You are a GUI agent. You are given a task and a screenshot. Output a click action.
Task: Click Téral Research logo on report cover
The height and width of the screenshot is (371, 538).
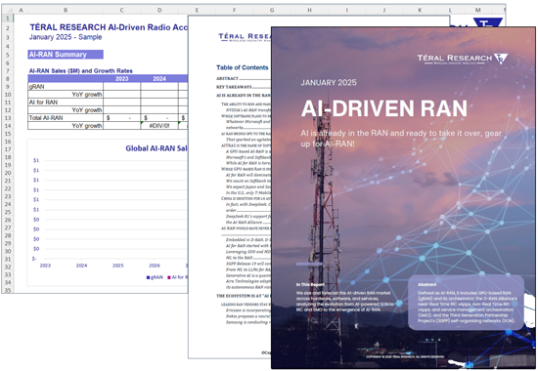pos(462,59)
